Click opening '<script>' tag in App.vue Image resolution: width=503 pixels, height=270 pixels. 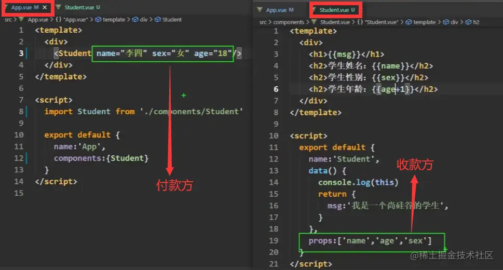click(x=54, y=100)
